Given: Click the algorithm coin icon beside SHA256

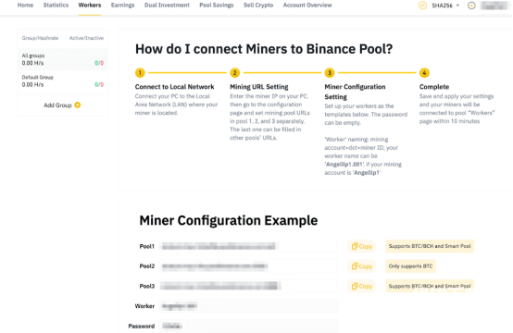Looking at the screenshot, I should pyautogui.click(x=422, y=6).
